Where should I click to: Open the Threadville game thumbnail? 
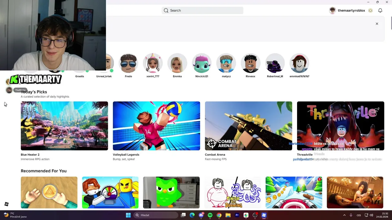(341, 126)
